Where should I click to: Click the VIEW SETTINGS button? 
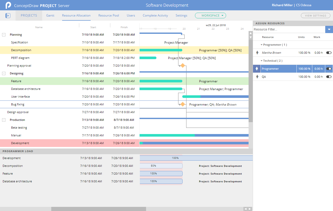tap(315, 15)
